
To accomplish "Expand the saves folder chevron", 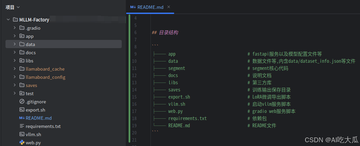I will coord(15,85).
